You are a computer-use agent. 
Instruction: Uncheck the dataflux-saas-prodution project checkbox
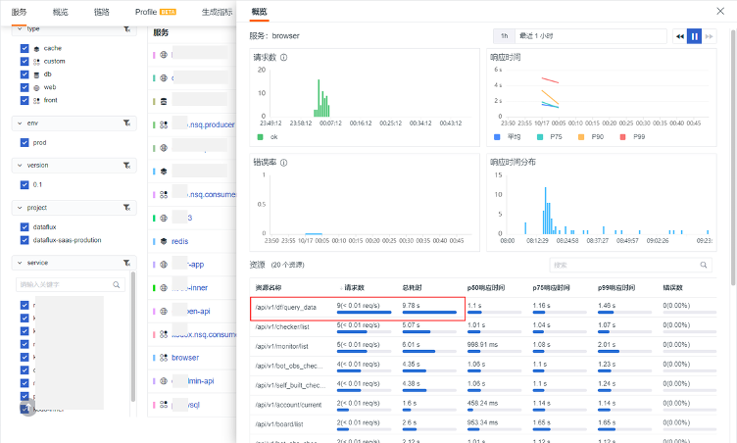click(x=25, y=240)
